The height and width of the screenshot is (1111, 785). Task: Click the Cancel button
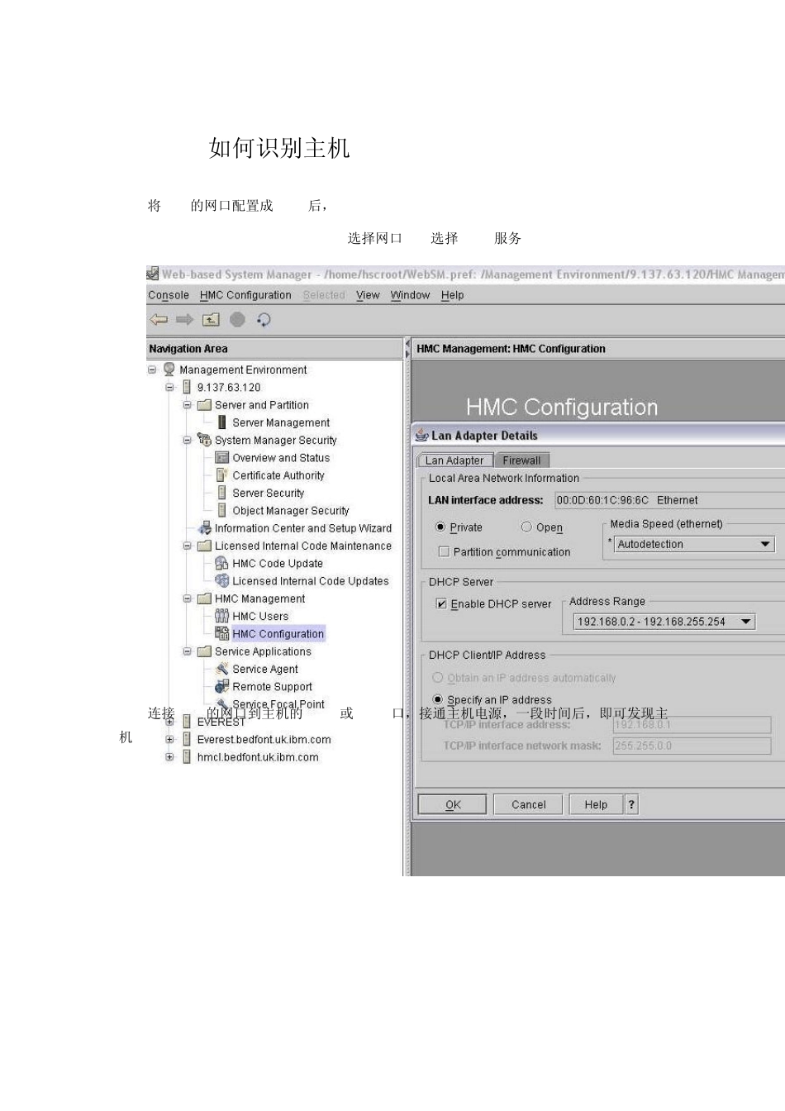click(x=528, y=804)
